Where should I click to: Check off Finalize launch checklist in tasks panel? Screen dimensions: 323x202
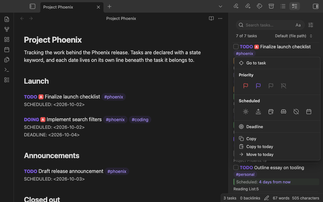point(236,47)
